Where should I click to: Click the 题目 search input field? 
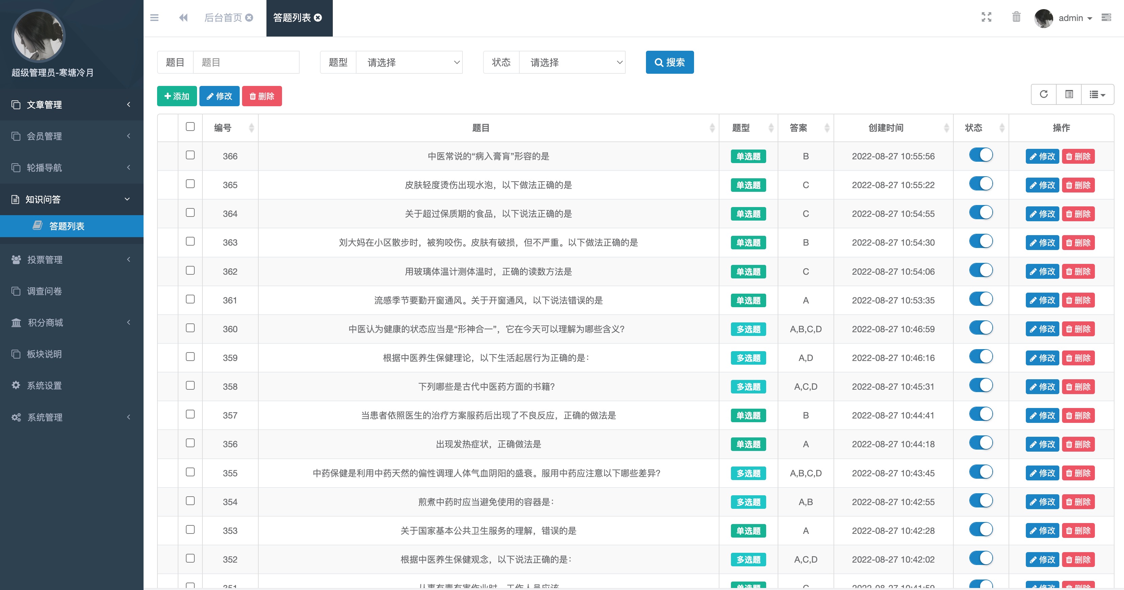click(246, 62)
